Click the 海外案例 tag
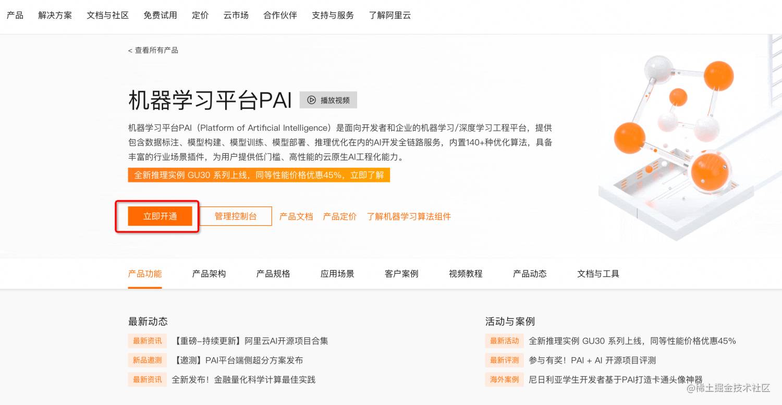The width and height of the screenshot is (782, 405). [x=505, y=379]
